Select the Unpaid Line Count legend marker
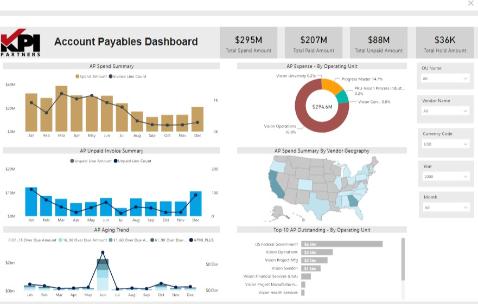 [116, 161]
